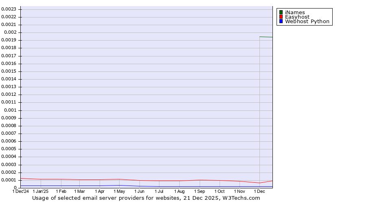Click the 0.0019 y-axis value
This screenshot has height=203, width=366.
tap(9, 40)
